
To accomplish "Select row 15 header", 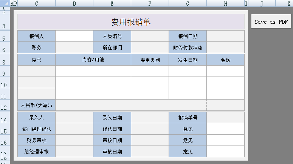I will (5, 129).
